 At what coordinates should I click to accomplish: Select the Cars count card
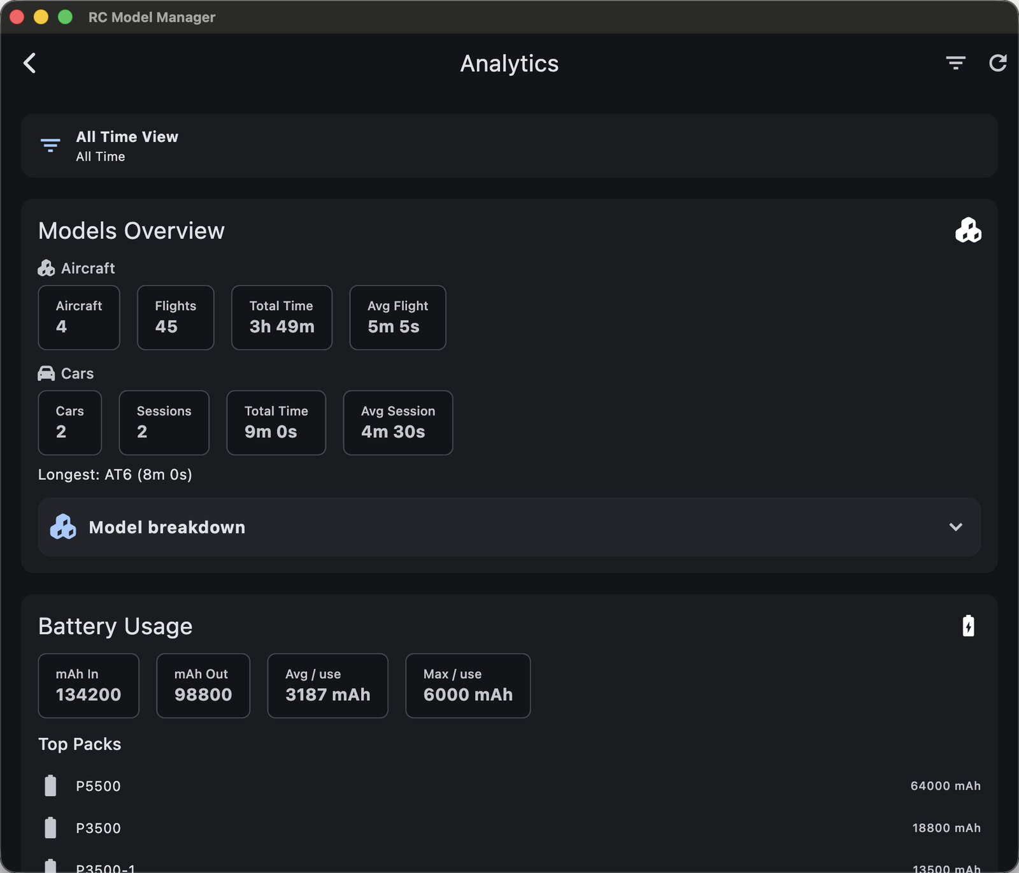tap(70, 422)
